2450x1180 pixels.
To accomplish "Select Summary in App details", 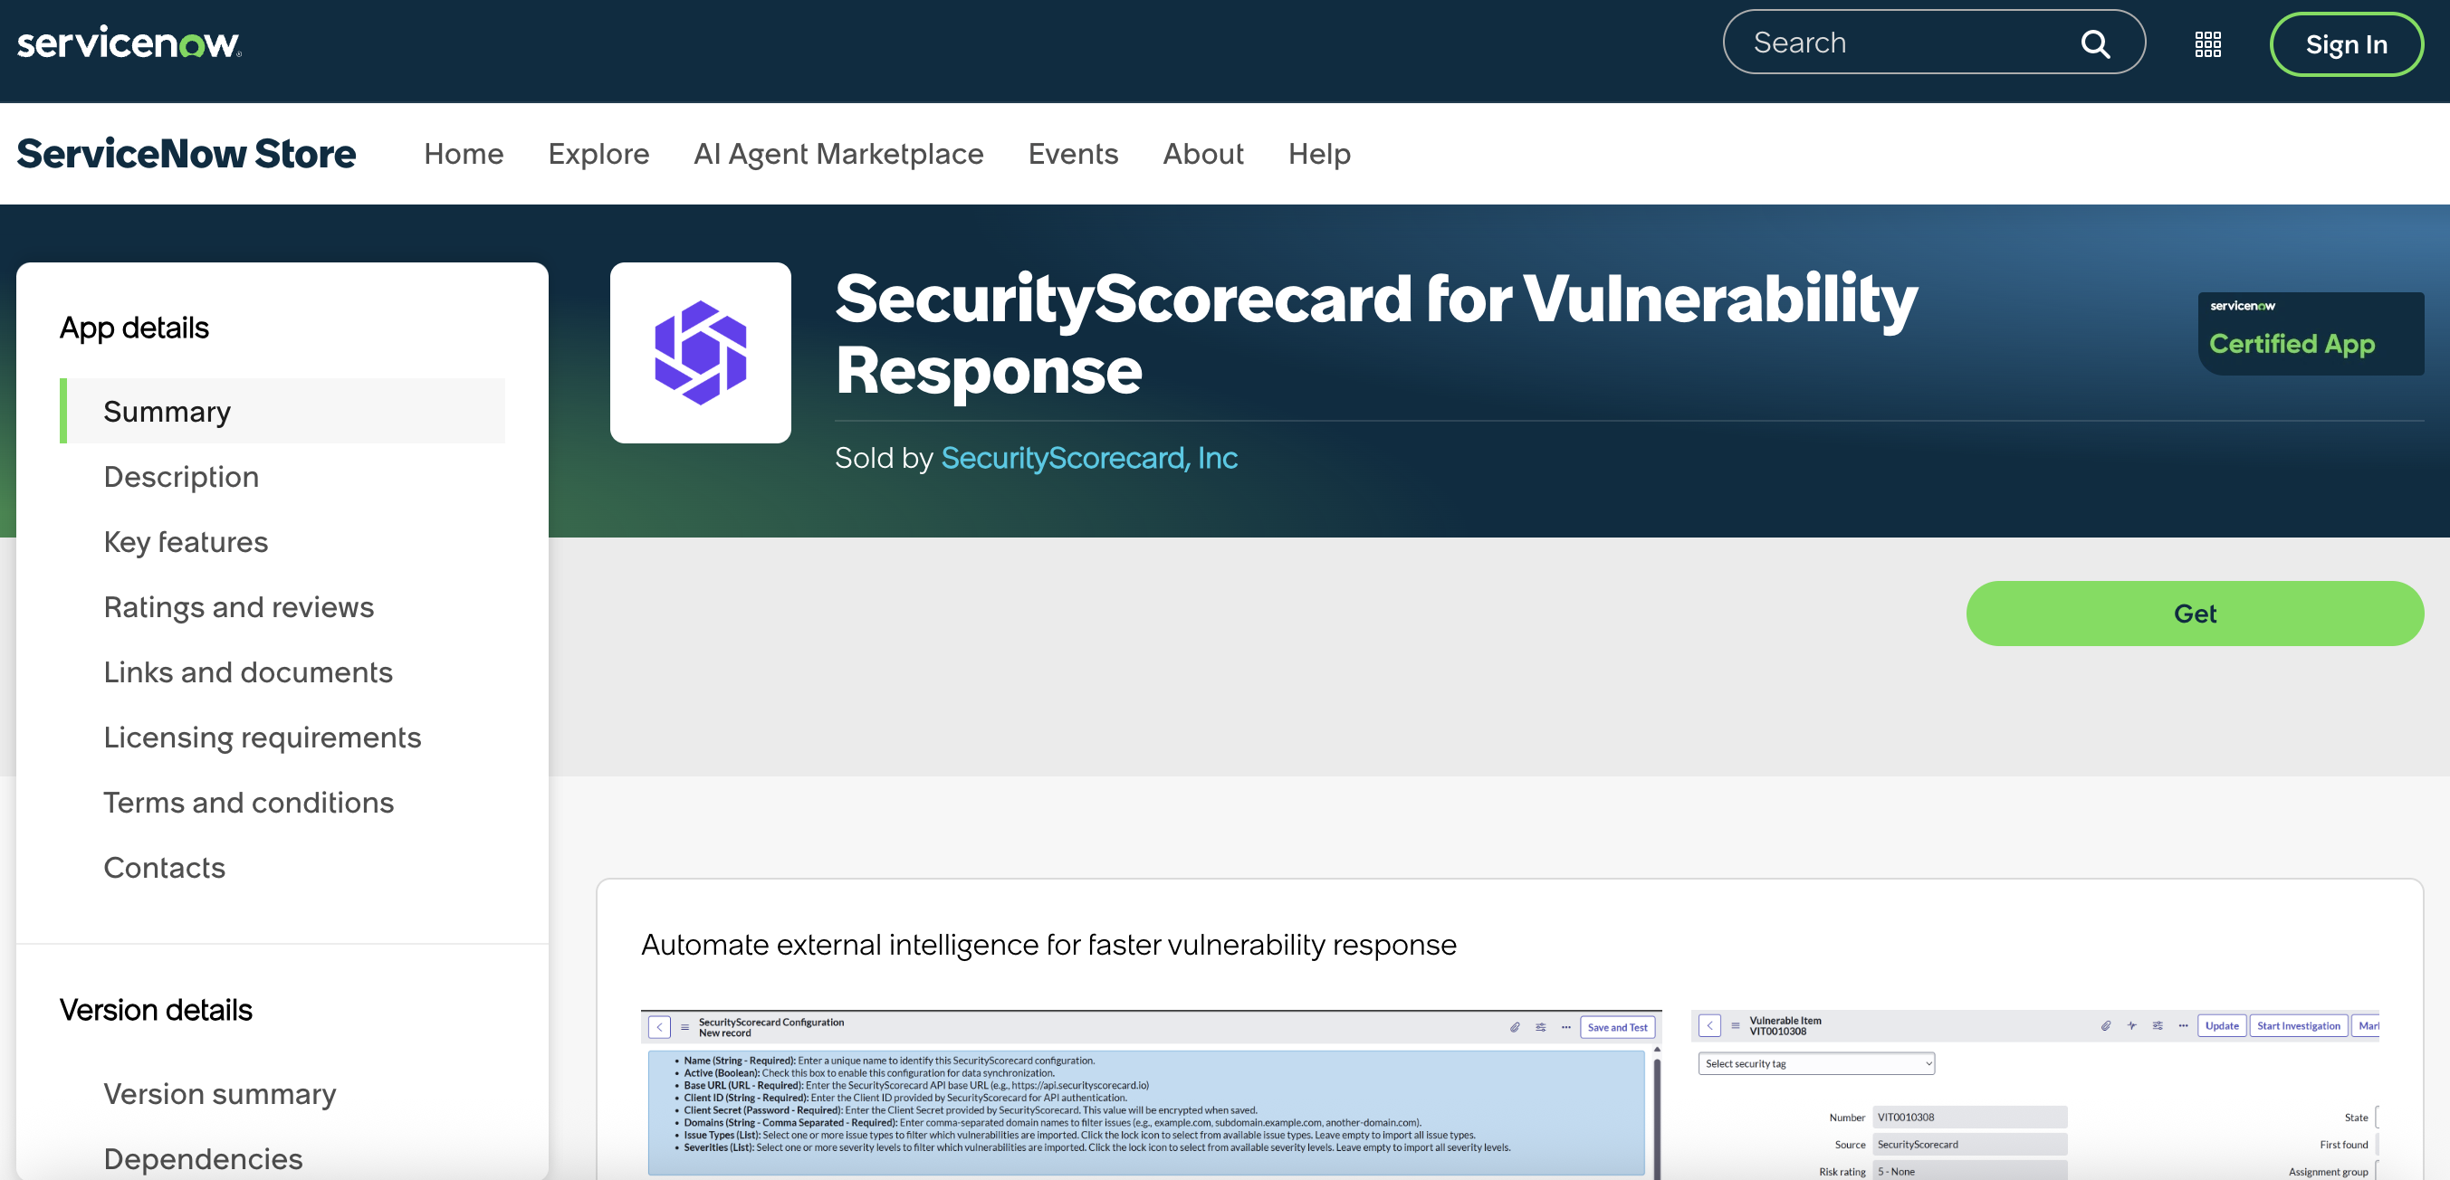I will tap(282, 411).
